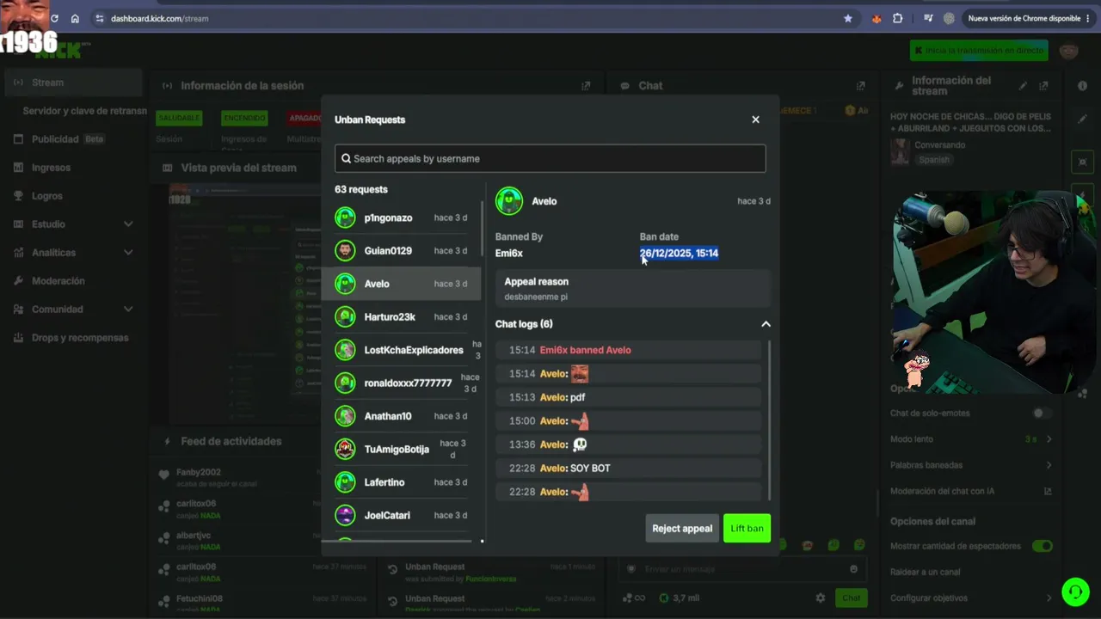Viewport: 1101px width, 619px height.
Task: Select JoelCatari's appeal
Action: [x=402, y=515]
